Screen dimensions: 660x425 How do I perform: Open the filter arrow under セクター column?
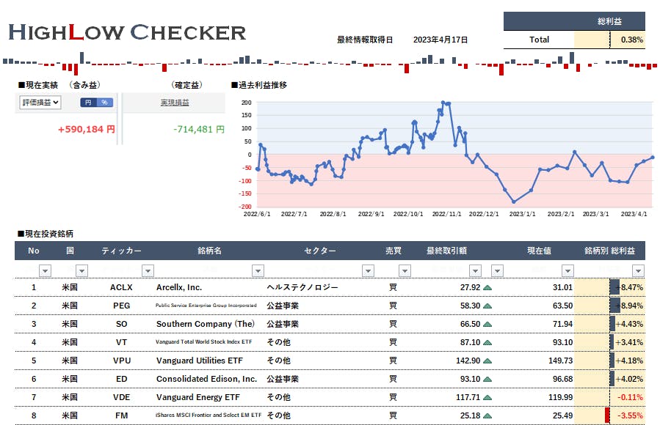(x=367, y=270)
